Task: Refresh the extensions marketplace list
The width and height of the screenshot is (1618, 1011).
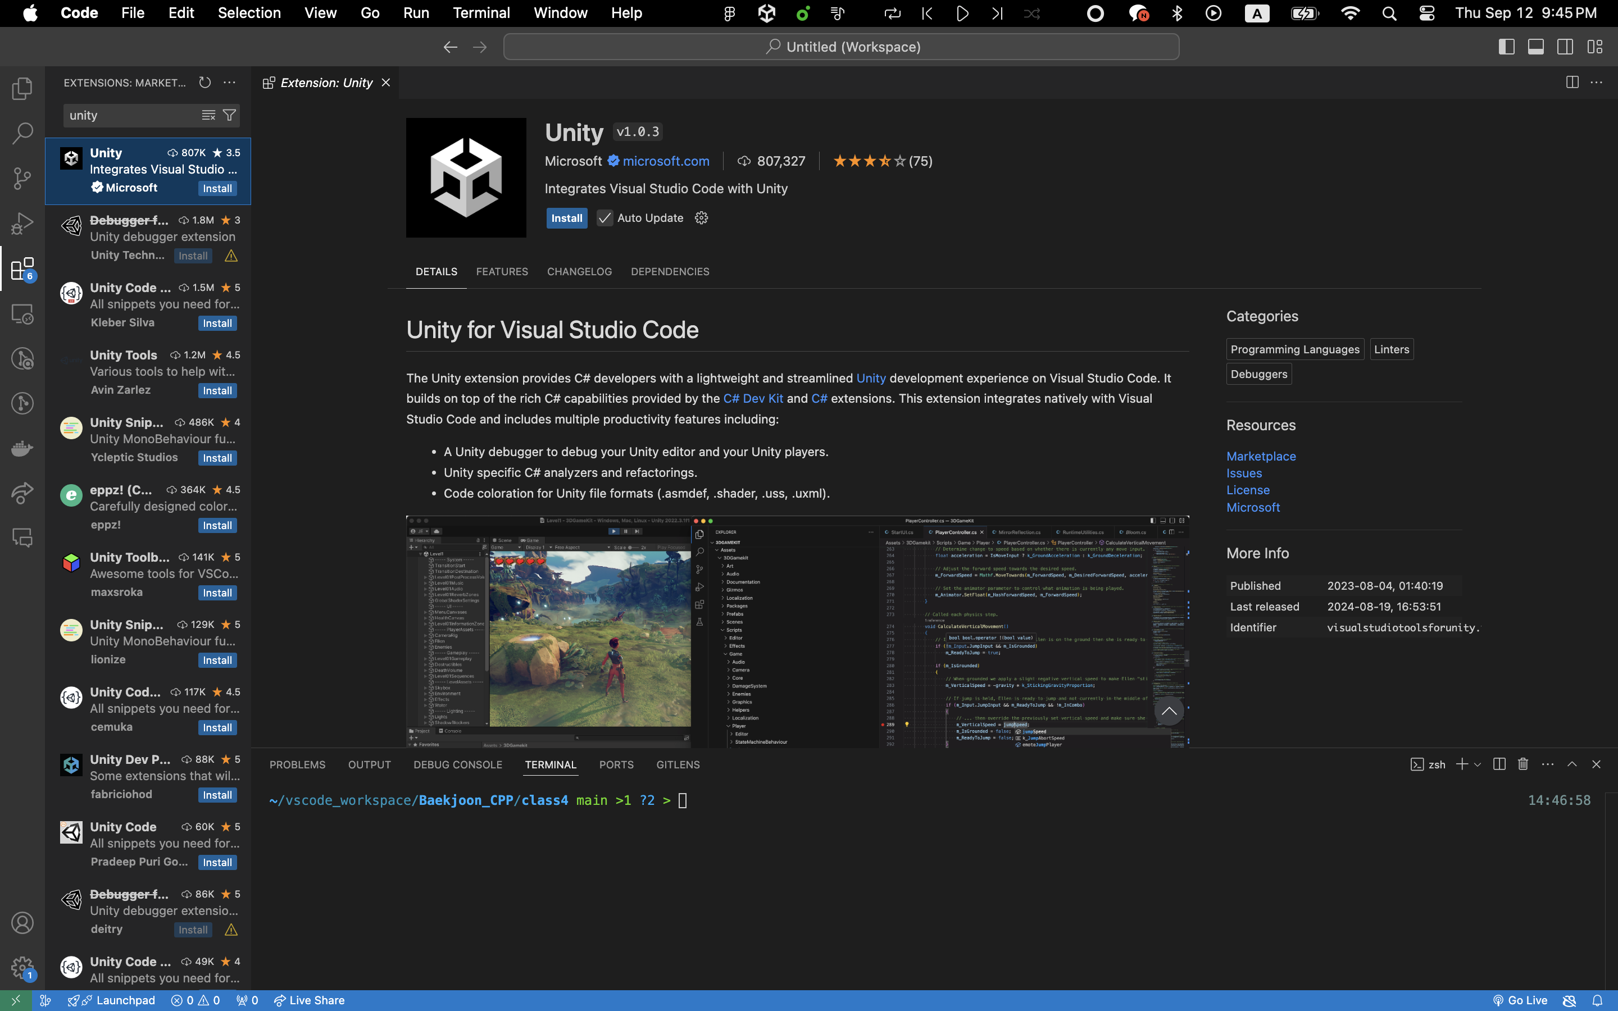Action: [x=204, y=82]
